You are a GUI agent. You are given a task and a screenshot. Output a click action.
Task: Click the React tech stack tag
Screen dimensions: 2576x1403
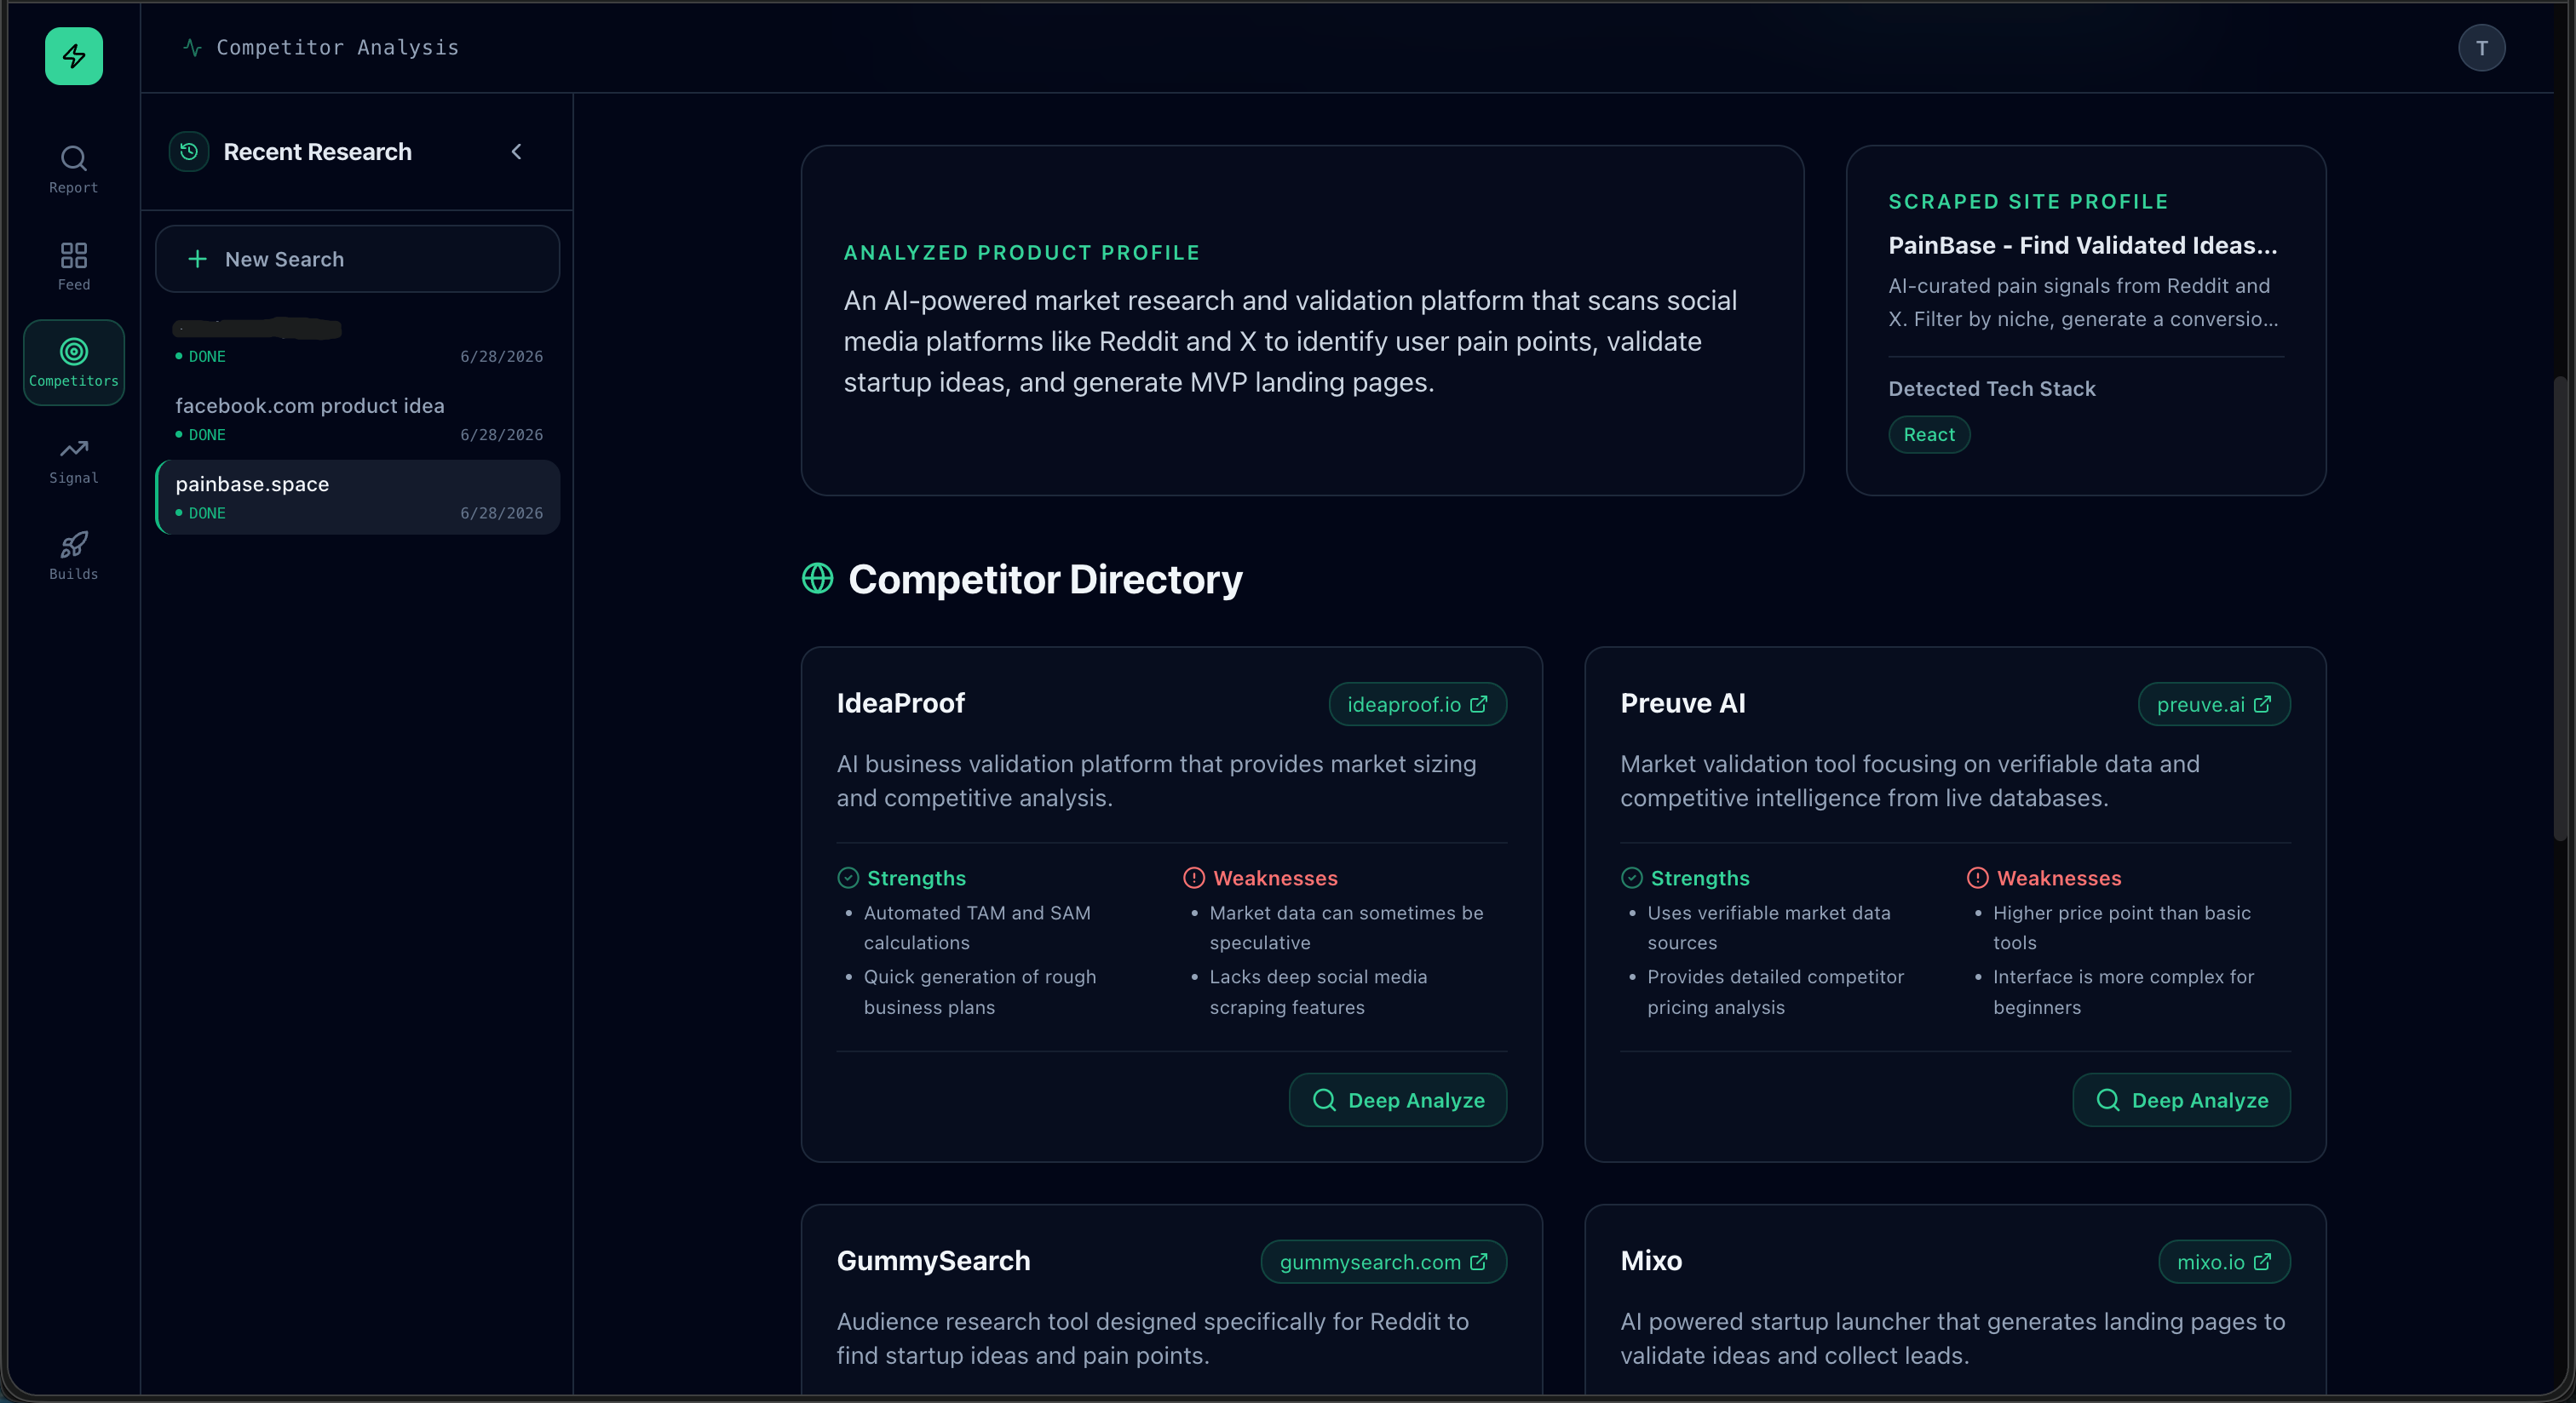click(1929, 435)
